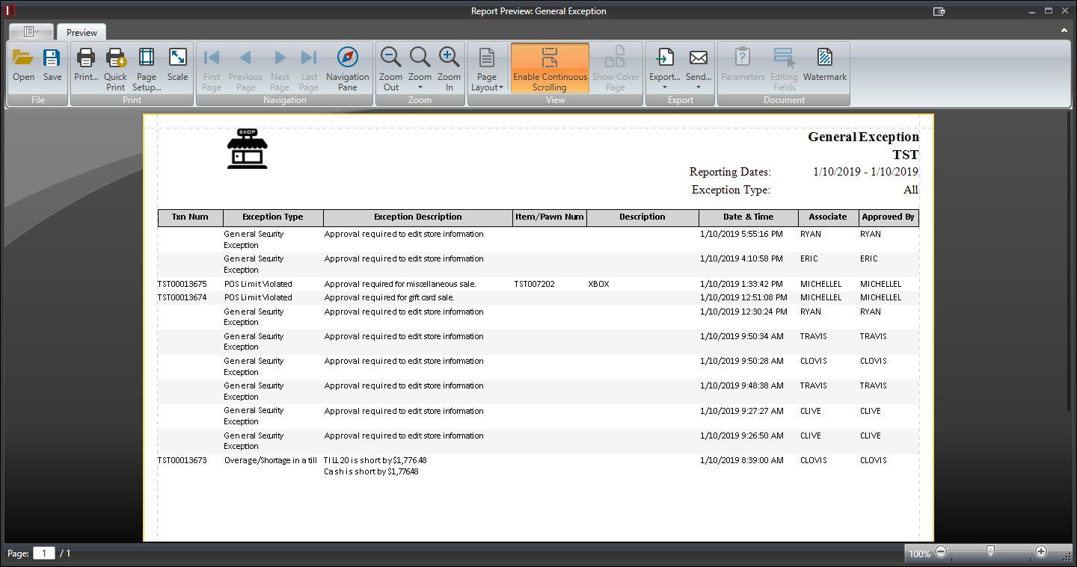This screenshot has height=567, width=1077.
Task: Open the application menu button beside Preview
Action: pos(31,31)
